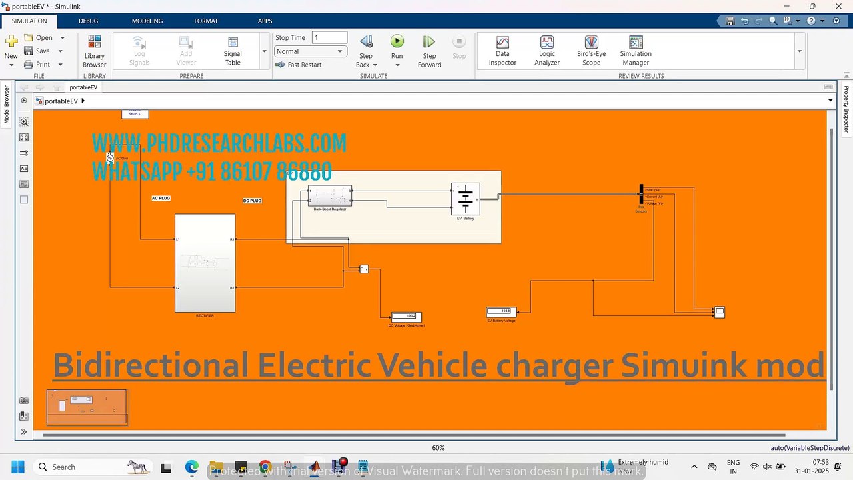Image resolution: width=853 pixels, height=480 pixels.
Task: Switch to the Modeling tab
Action: (x=147, y=21)
